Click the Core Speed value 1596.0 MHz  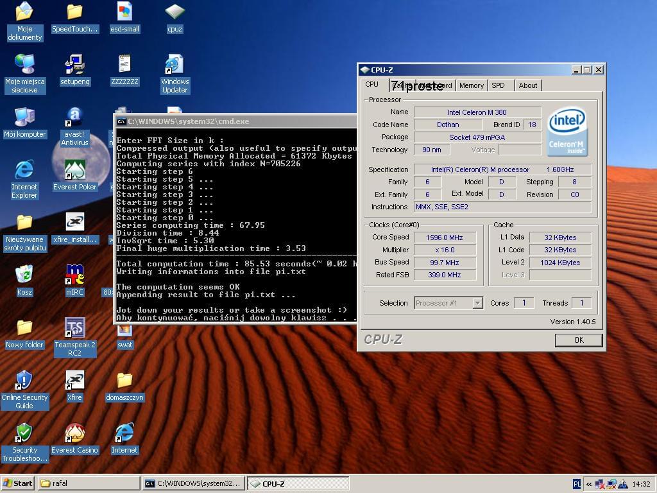pos(445,238)
